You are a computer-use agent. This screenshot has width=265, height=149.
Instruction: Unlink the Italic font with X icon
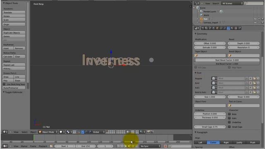258,87
